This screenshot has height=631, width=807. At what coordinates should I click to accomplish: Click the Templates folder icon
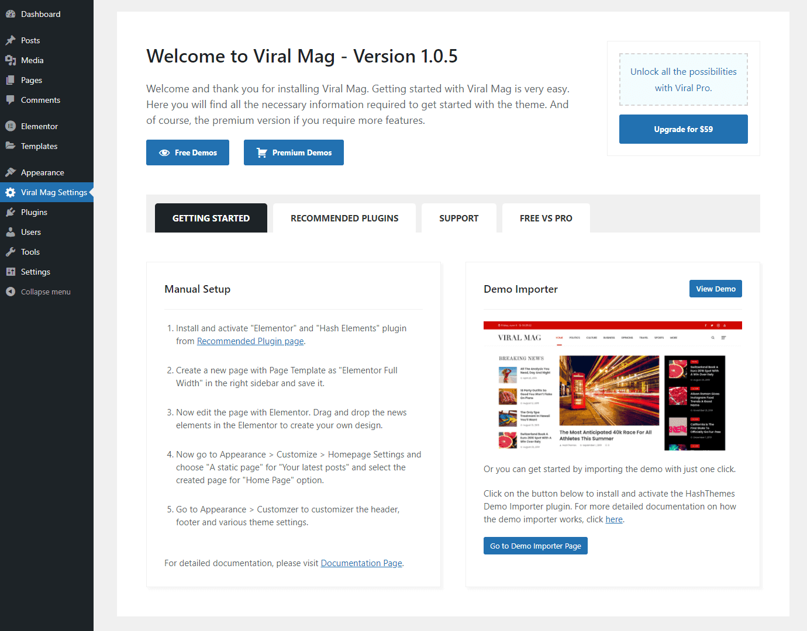point(11,146)
